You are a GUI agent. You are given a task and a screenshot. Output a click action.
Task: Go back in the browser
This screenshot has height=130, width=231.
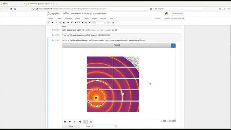pyautogui.click(x=2, y=9)
